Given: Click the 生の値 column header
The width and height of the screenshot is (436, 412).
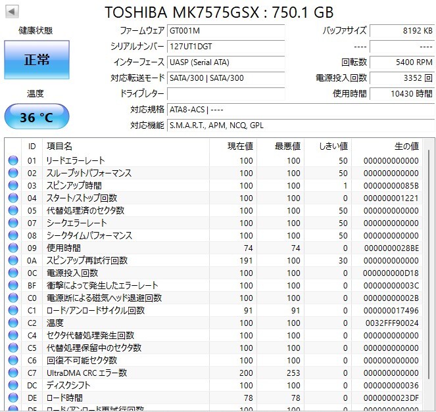Looking at the screenshot, I should pos(387,146).
